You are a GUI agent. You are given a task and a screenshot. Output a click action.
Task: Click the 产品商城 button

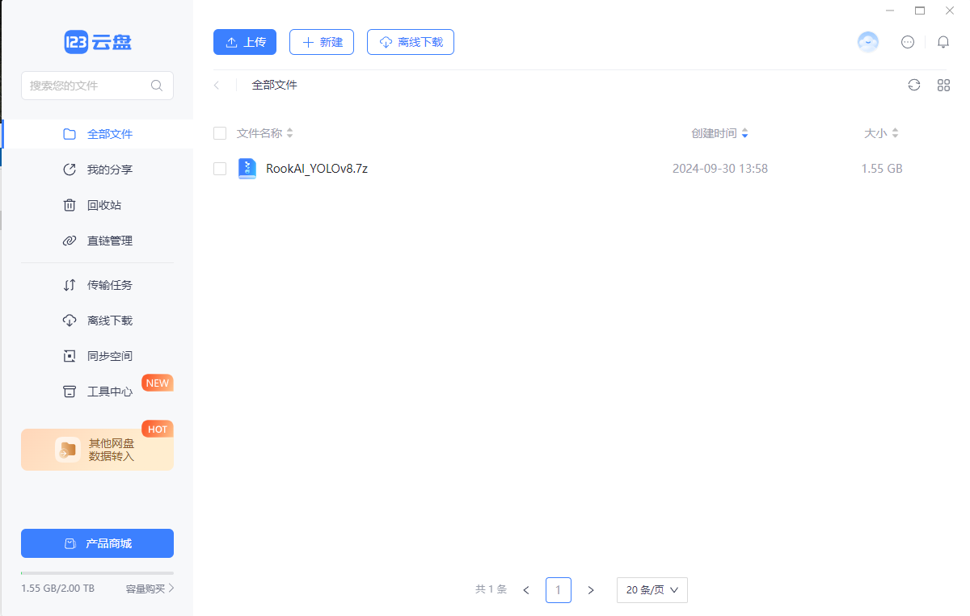coord(97,543)
